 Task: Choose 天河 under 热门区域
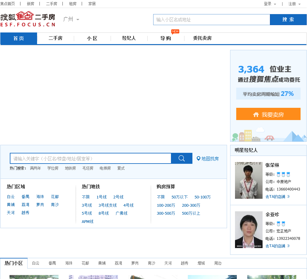(x=11, y=213)
